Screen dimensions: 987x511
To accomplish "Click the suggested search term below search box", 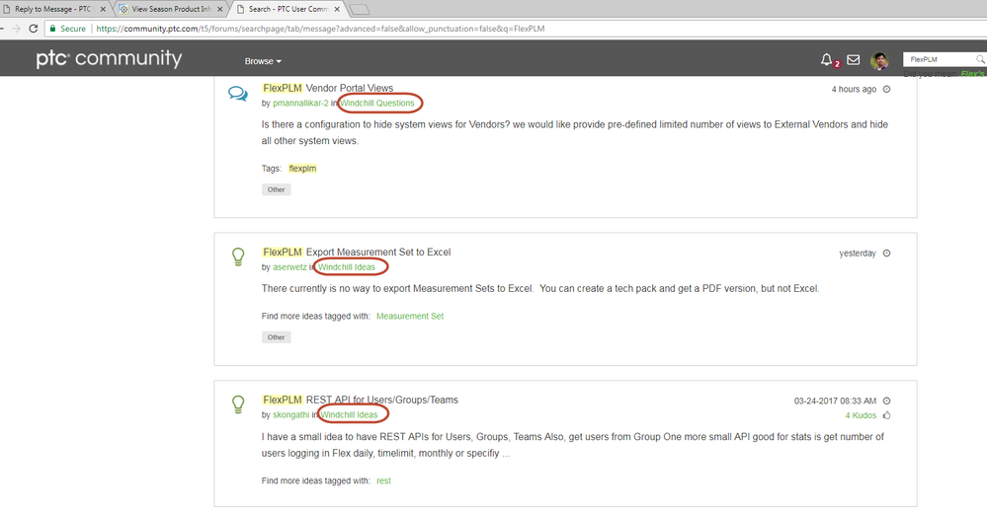I will tap(972, 74).
